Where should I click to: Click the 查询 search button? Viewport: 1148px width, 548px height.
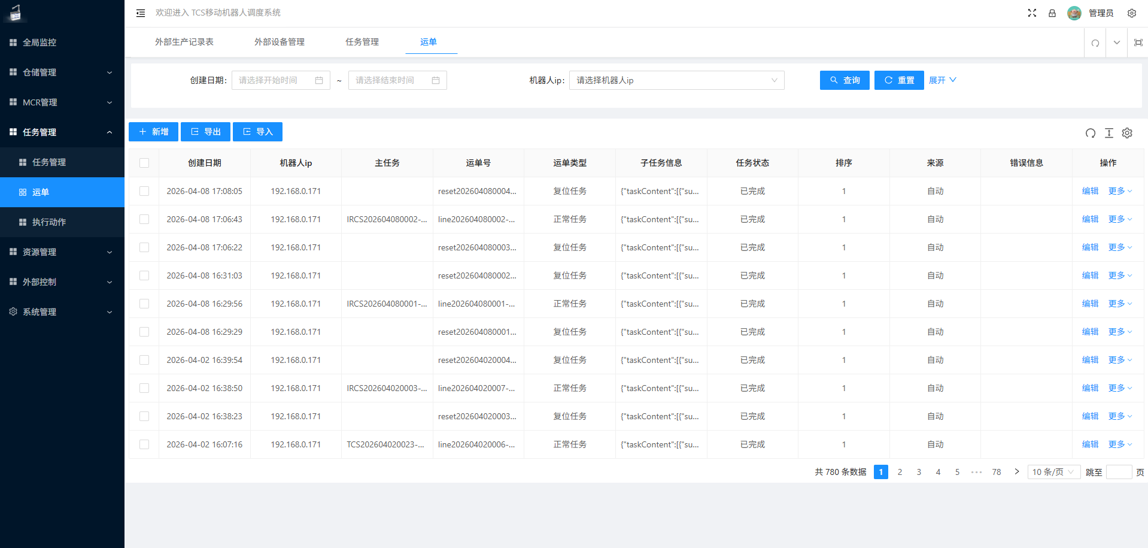[x=845, y=80]
